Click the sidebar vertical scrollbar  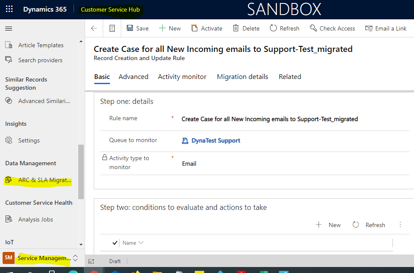(81, 172)
